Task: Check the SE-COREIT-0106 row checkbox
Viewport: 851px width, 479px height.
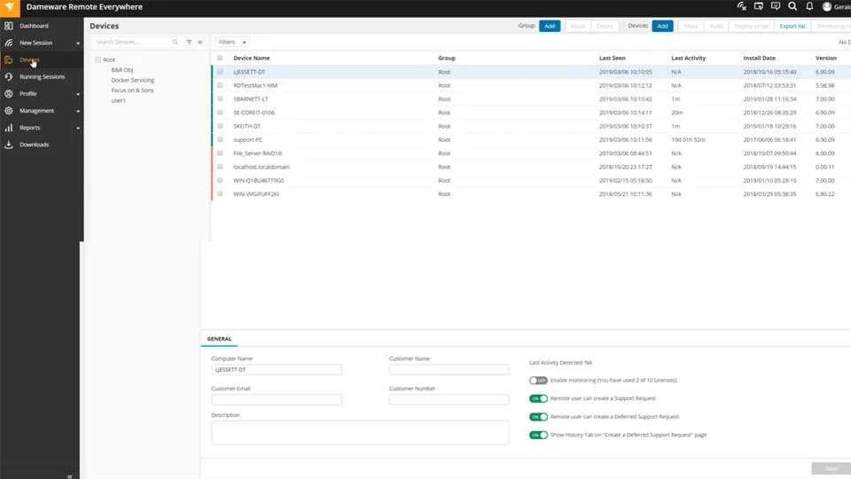Action: tap(220, 113)
